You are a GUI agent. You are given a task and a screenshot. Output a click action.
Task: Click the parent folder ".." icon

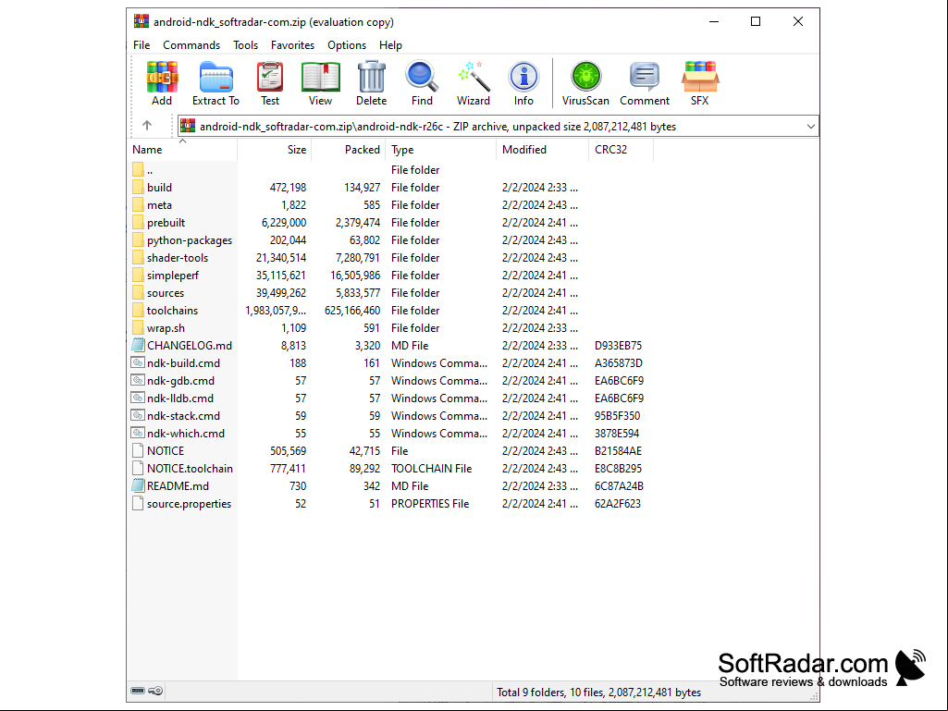(138, 169)
